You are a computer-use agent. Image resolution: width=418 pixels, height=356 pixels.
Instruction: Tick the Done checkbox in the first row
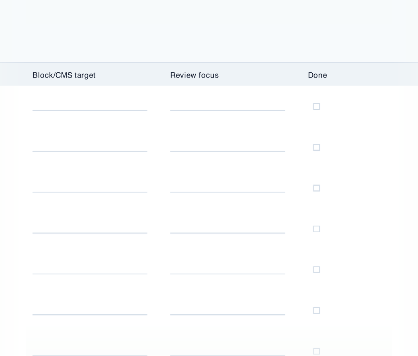pyautogui.click(x=316, y=106)
